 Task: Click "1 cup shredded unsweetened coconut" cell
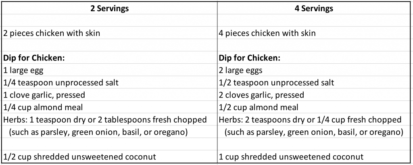(314, 157)
